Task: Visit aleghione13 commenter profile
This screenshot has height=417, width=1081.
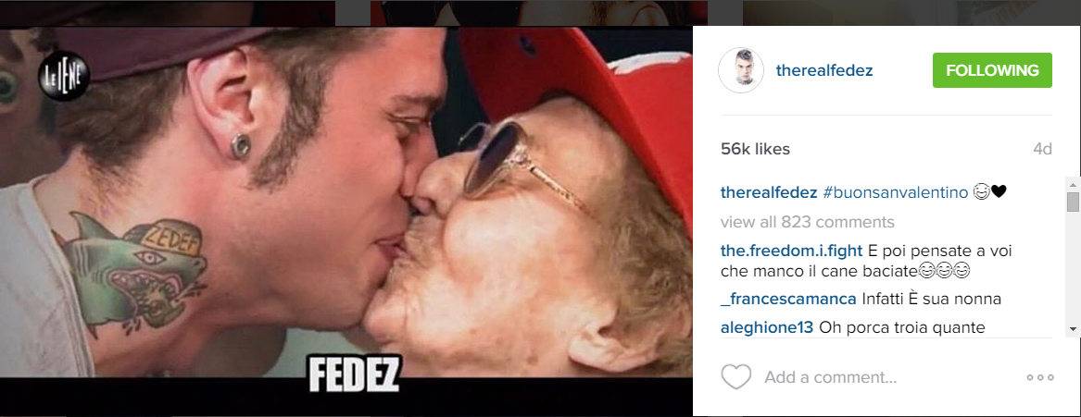Action: (767, 327)
